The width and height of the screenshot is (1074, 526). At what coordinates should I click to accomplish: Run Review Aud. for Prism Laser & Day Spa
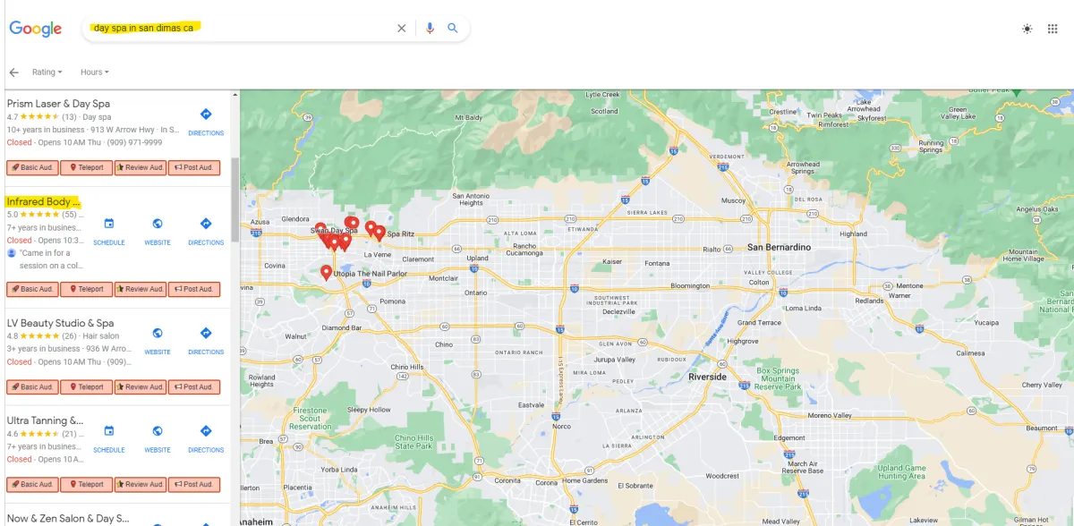pyautogui.click(x=141, y=167)
